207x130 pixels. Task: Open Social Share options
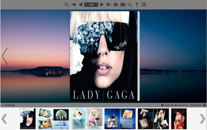(198, 105)
